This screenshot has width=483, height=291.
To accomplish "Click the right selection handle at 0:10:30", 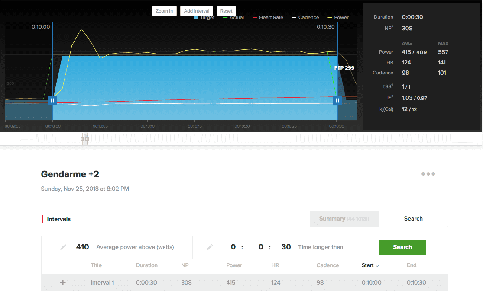I will point(337,100).
